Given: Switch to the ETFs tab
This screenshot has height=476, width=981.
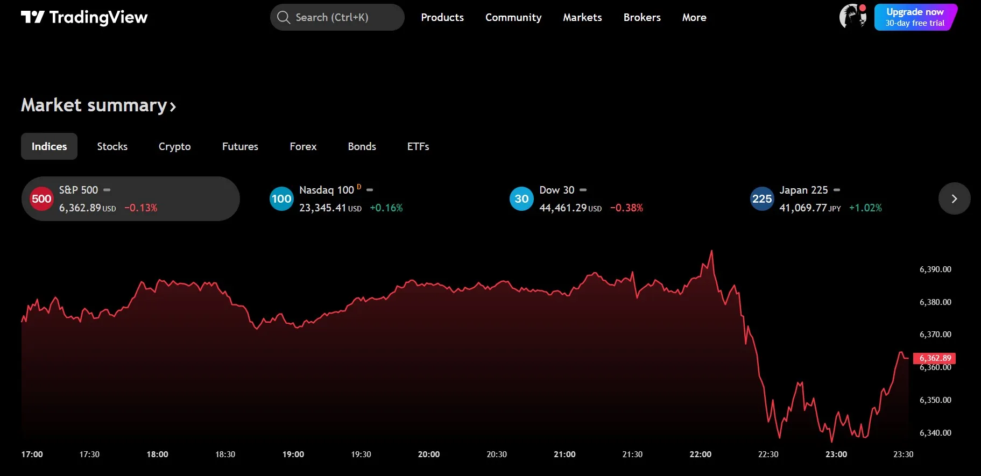Looking at the screenshot, I should (418, 146).
